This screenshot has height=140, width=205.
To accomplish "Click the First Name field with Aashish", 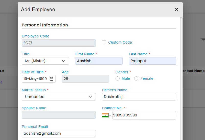I will [99, 61].
